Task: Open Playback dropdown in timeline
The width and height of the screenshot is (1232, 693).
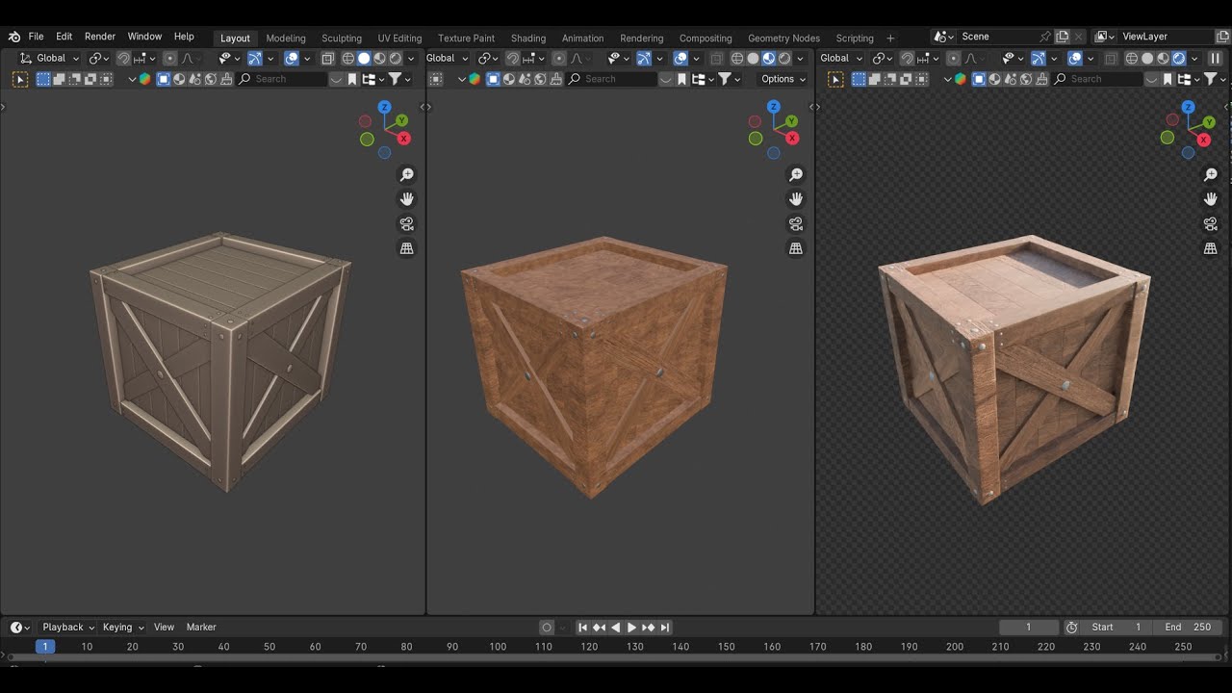Action: (68, 628)
